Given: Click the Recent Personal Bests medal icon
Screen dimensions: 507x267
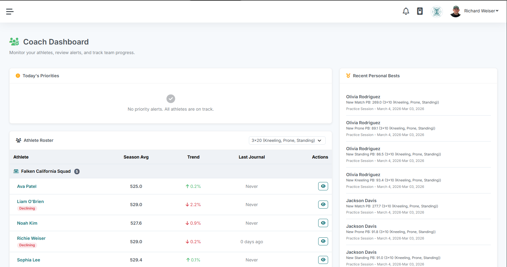Looking at the screenshot, I should tap(348, 76).
